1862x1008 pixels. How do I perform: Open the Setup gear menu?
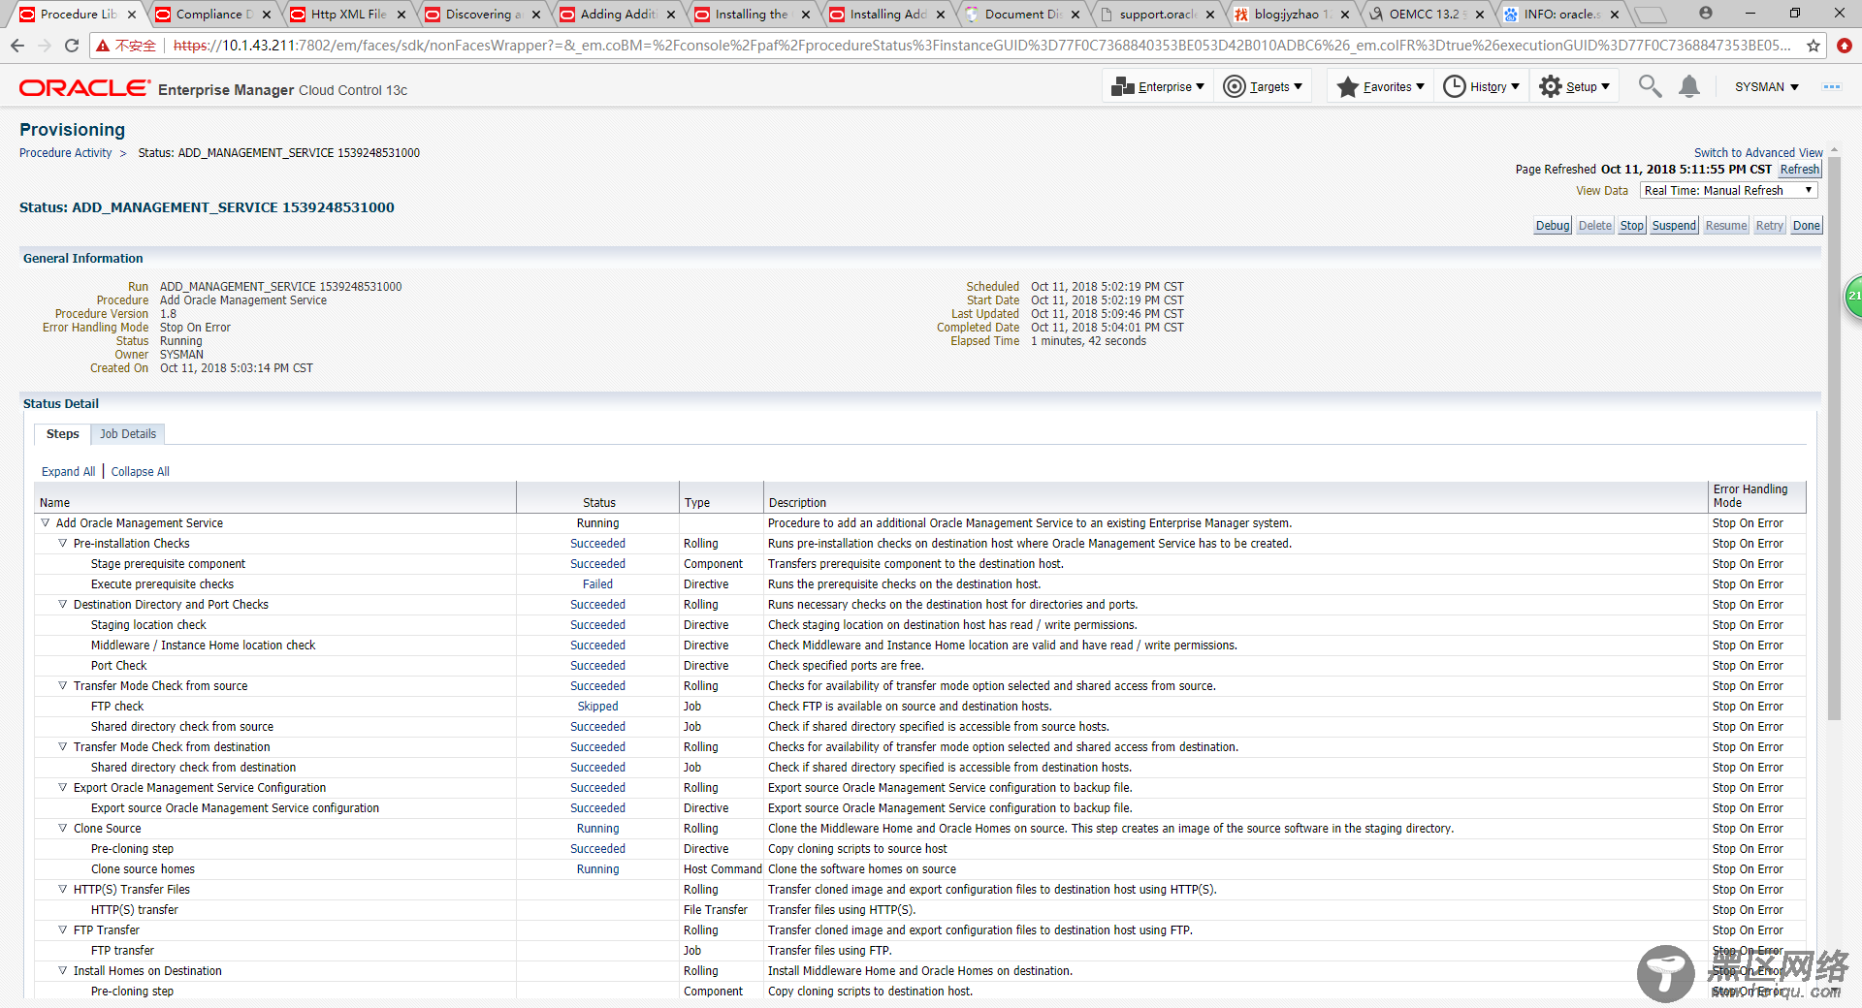(1575, 86)
